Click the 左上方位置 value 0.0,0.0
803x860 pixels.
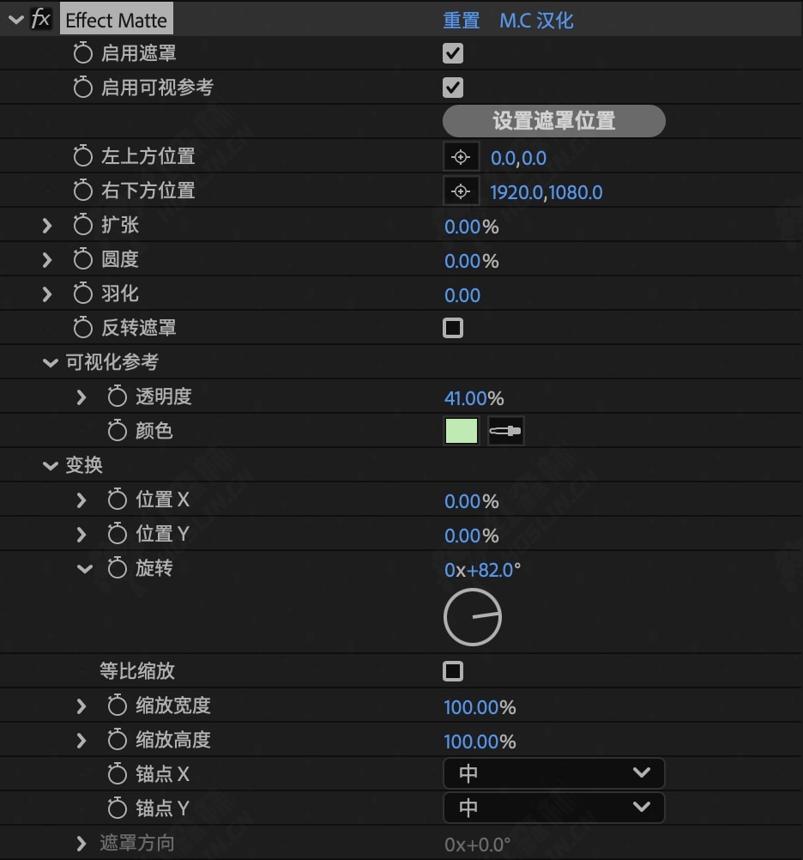(x=518, y=159)
